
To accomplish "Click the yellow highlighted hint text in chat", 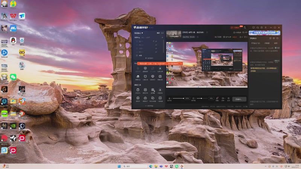I will tap(264, 69).
